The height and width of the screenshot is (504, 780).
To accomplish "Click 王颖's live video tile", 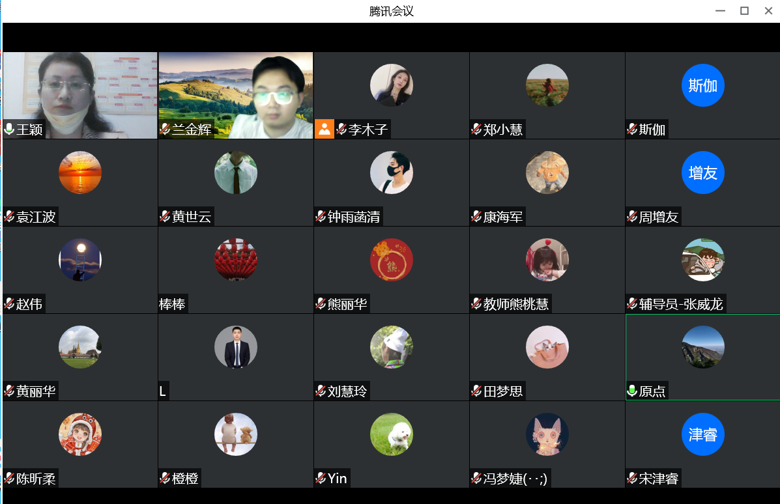I will point(80,96).
